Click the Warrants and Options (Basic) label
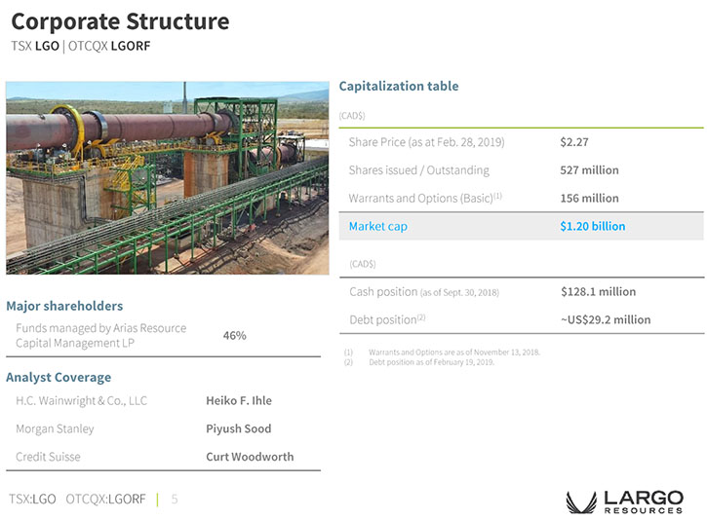The width and height of the screenshot is (707, 520). [x=423, y=198]
